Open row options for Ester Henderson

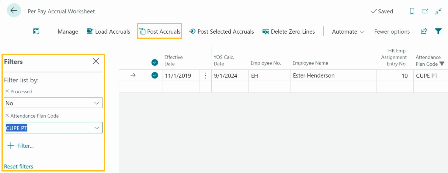coord(205,76)
